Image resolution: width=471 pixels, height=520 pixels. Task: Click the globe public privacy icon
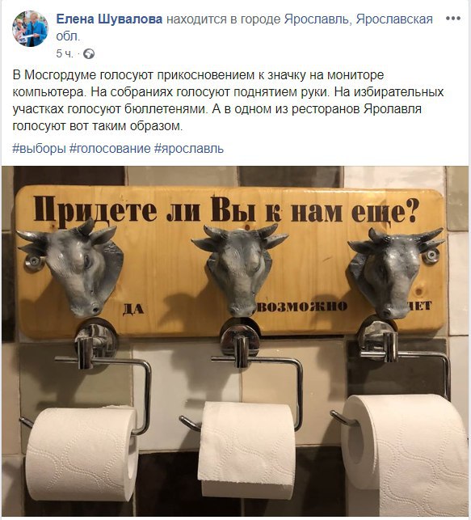click(88, 53)
